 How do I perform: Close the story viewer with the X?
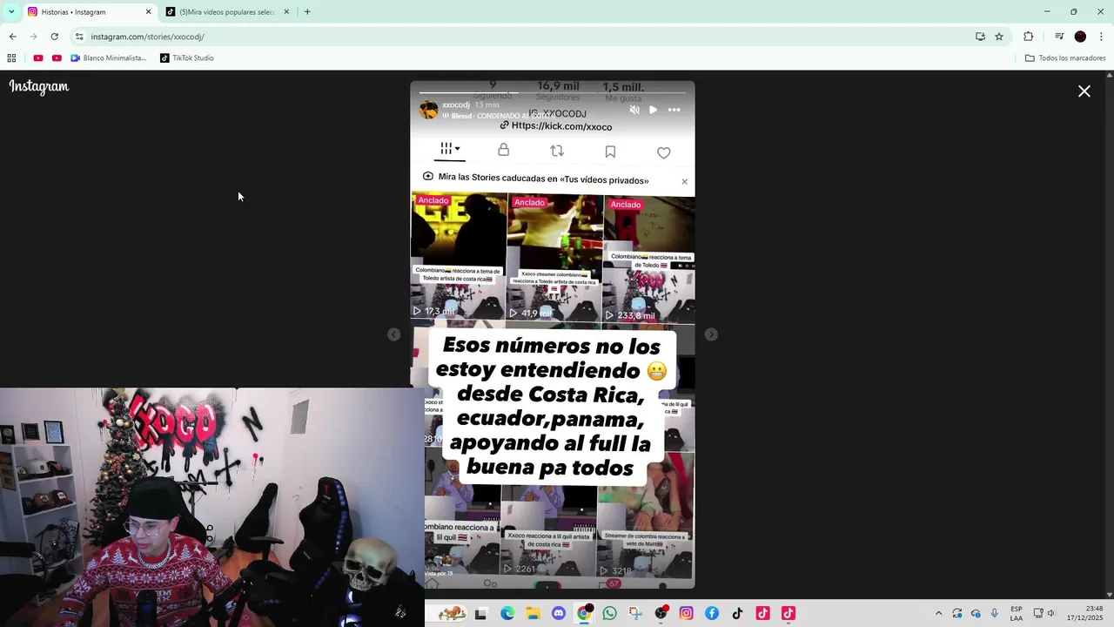pos(1084,91)
